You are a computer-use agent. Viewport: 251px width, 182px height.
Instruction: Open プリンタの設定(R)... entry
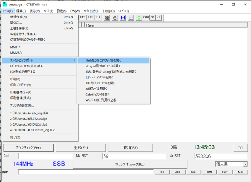coord(40,106)
